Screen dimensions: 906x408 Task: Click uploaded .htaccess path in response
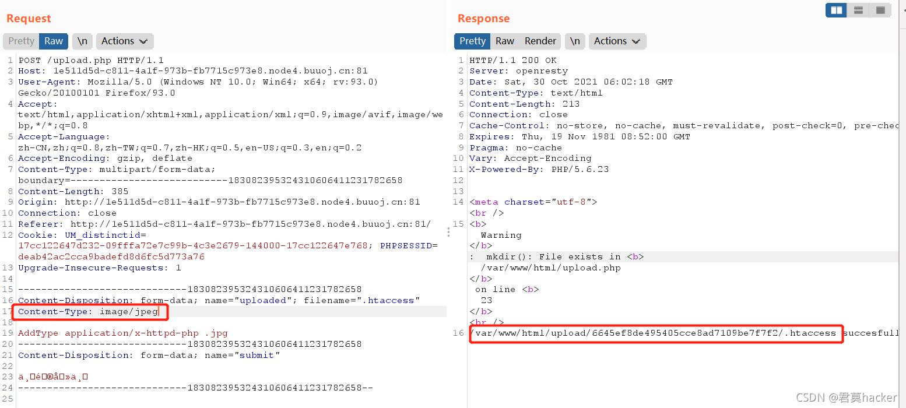[653, 333]
